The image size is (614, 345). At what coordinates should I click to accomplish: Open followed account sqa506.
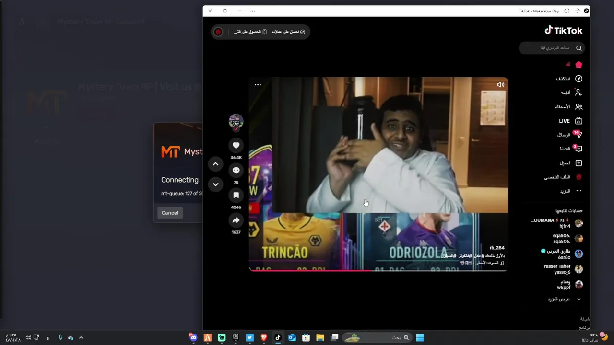coord(567,239)
